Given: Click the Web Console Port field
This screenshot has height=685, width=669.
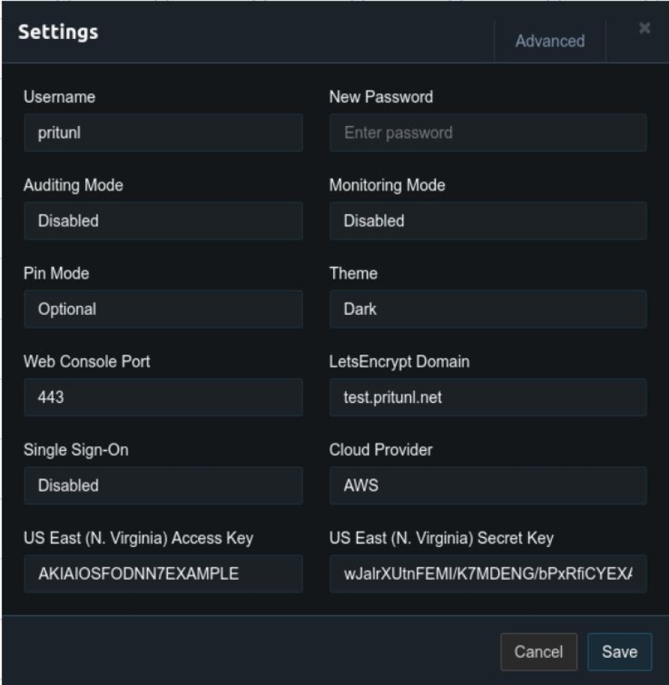Looking at the screenshot, I should tap(163, 397).
